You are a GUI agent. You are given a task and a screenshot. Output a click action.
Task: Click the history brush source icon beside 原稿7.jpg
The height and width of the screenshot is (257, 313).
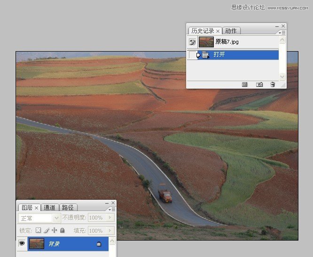193,42
